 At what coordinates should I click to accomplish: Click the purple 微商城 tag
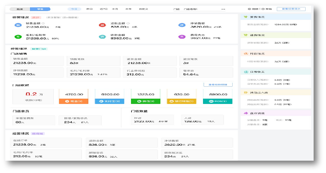[x=37, y=134]
